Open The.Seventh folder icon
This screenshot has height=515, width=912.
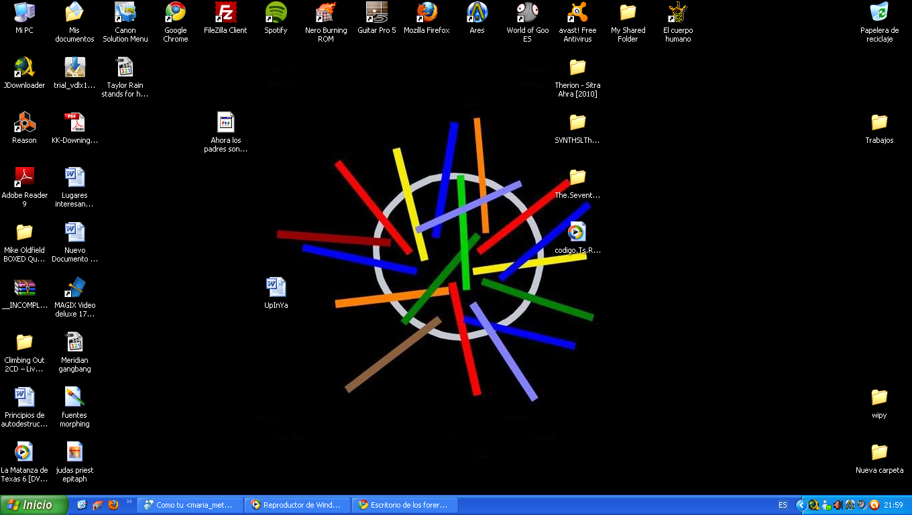click(577, 184)
